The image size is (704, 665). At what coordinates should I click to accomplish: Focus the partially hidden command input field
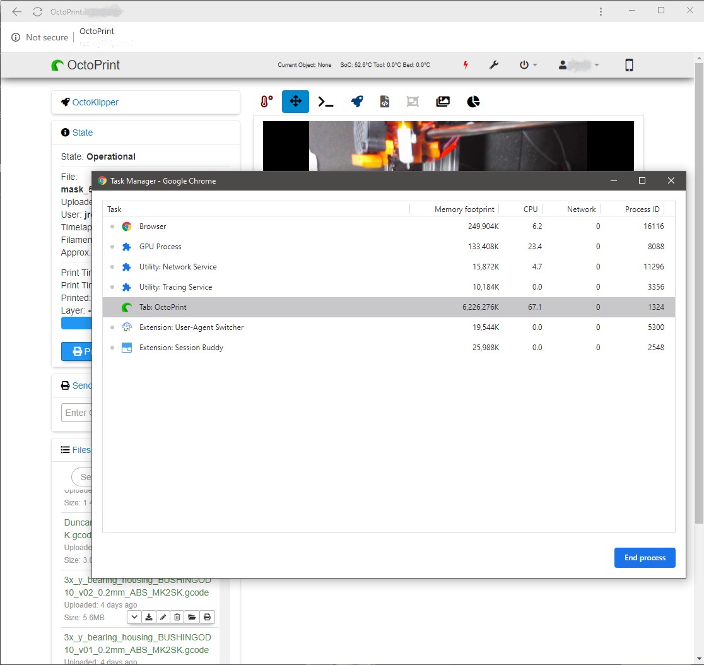(x=77, y=413)
